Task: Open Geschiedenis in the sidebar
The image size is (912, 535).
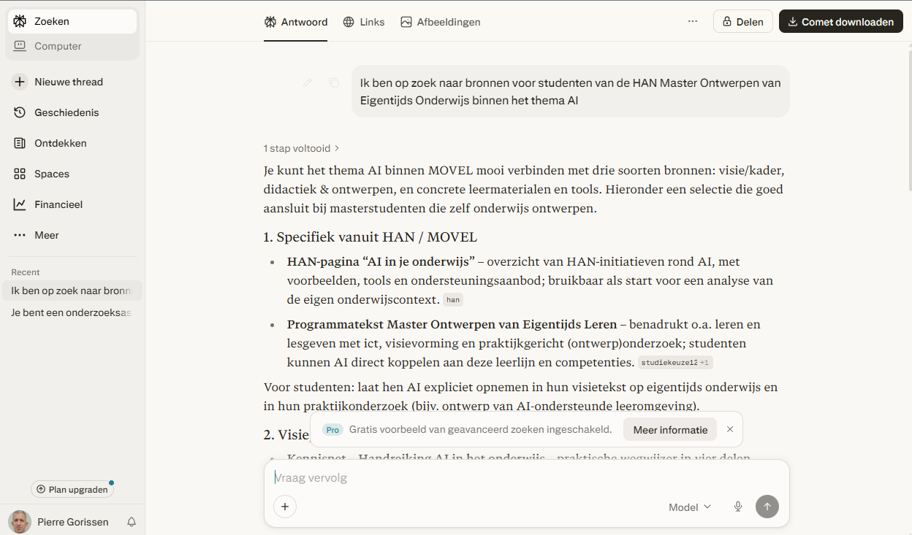Action: click(66, 112)
